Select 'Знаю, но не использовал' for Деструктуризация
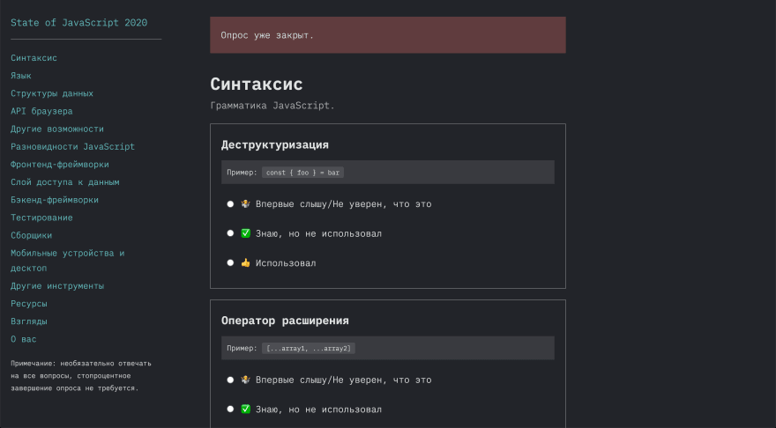 click(230, 233)
